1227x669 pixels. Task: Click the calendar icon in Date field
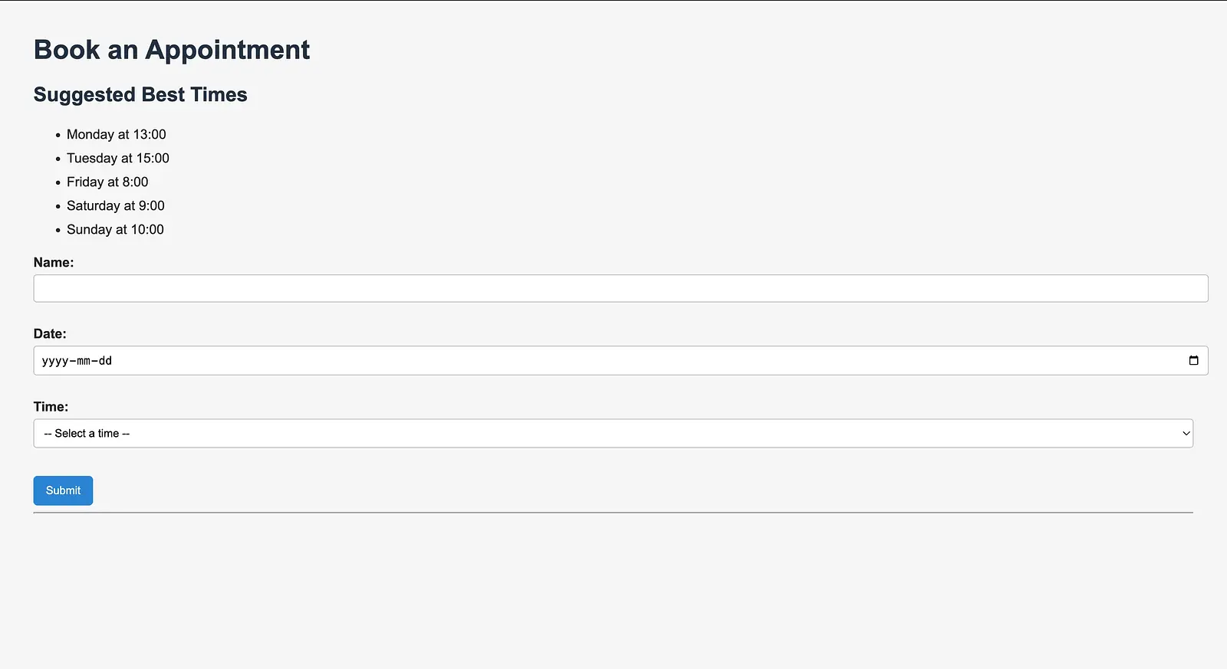[x=1193, y=360]
